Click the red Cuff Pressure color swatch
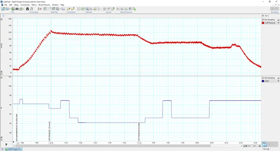The image size is (280, 151). [x=263, y=23]
